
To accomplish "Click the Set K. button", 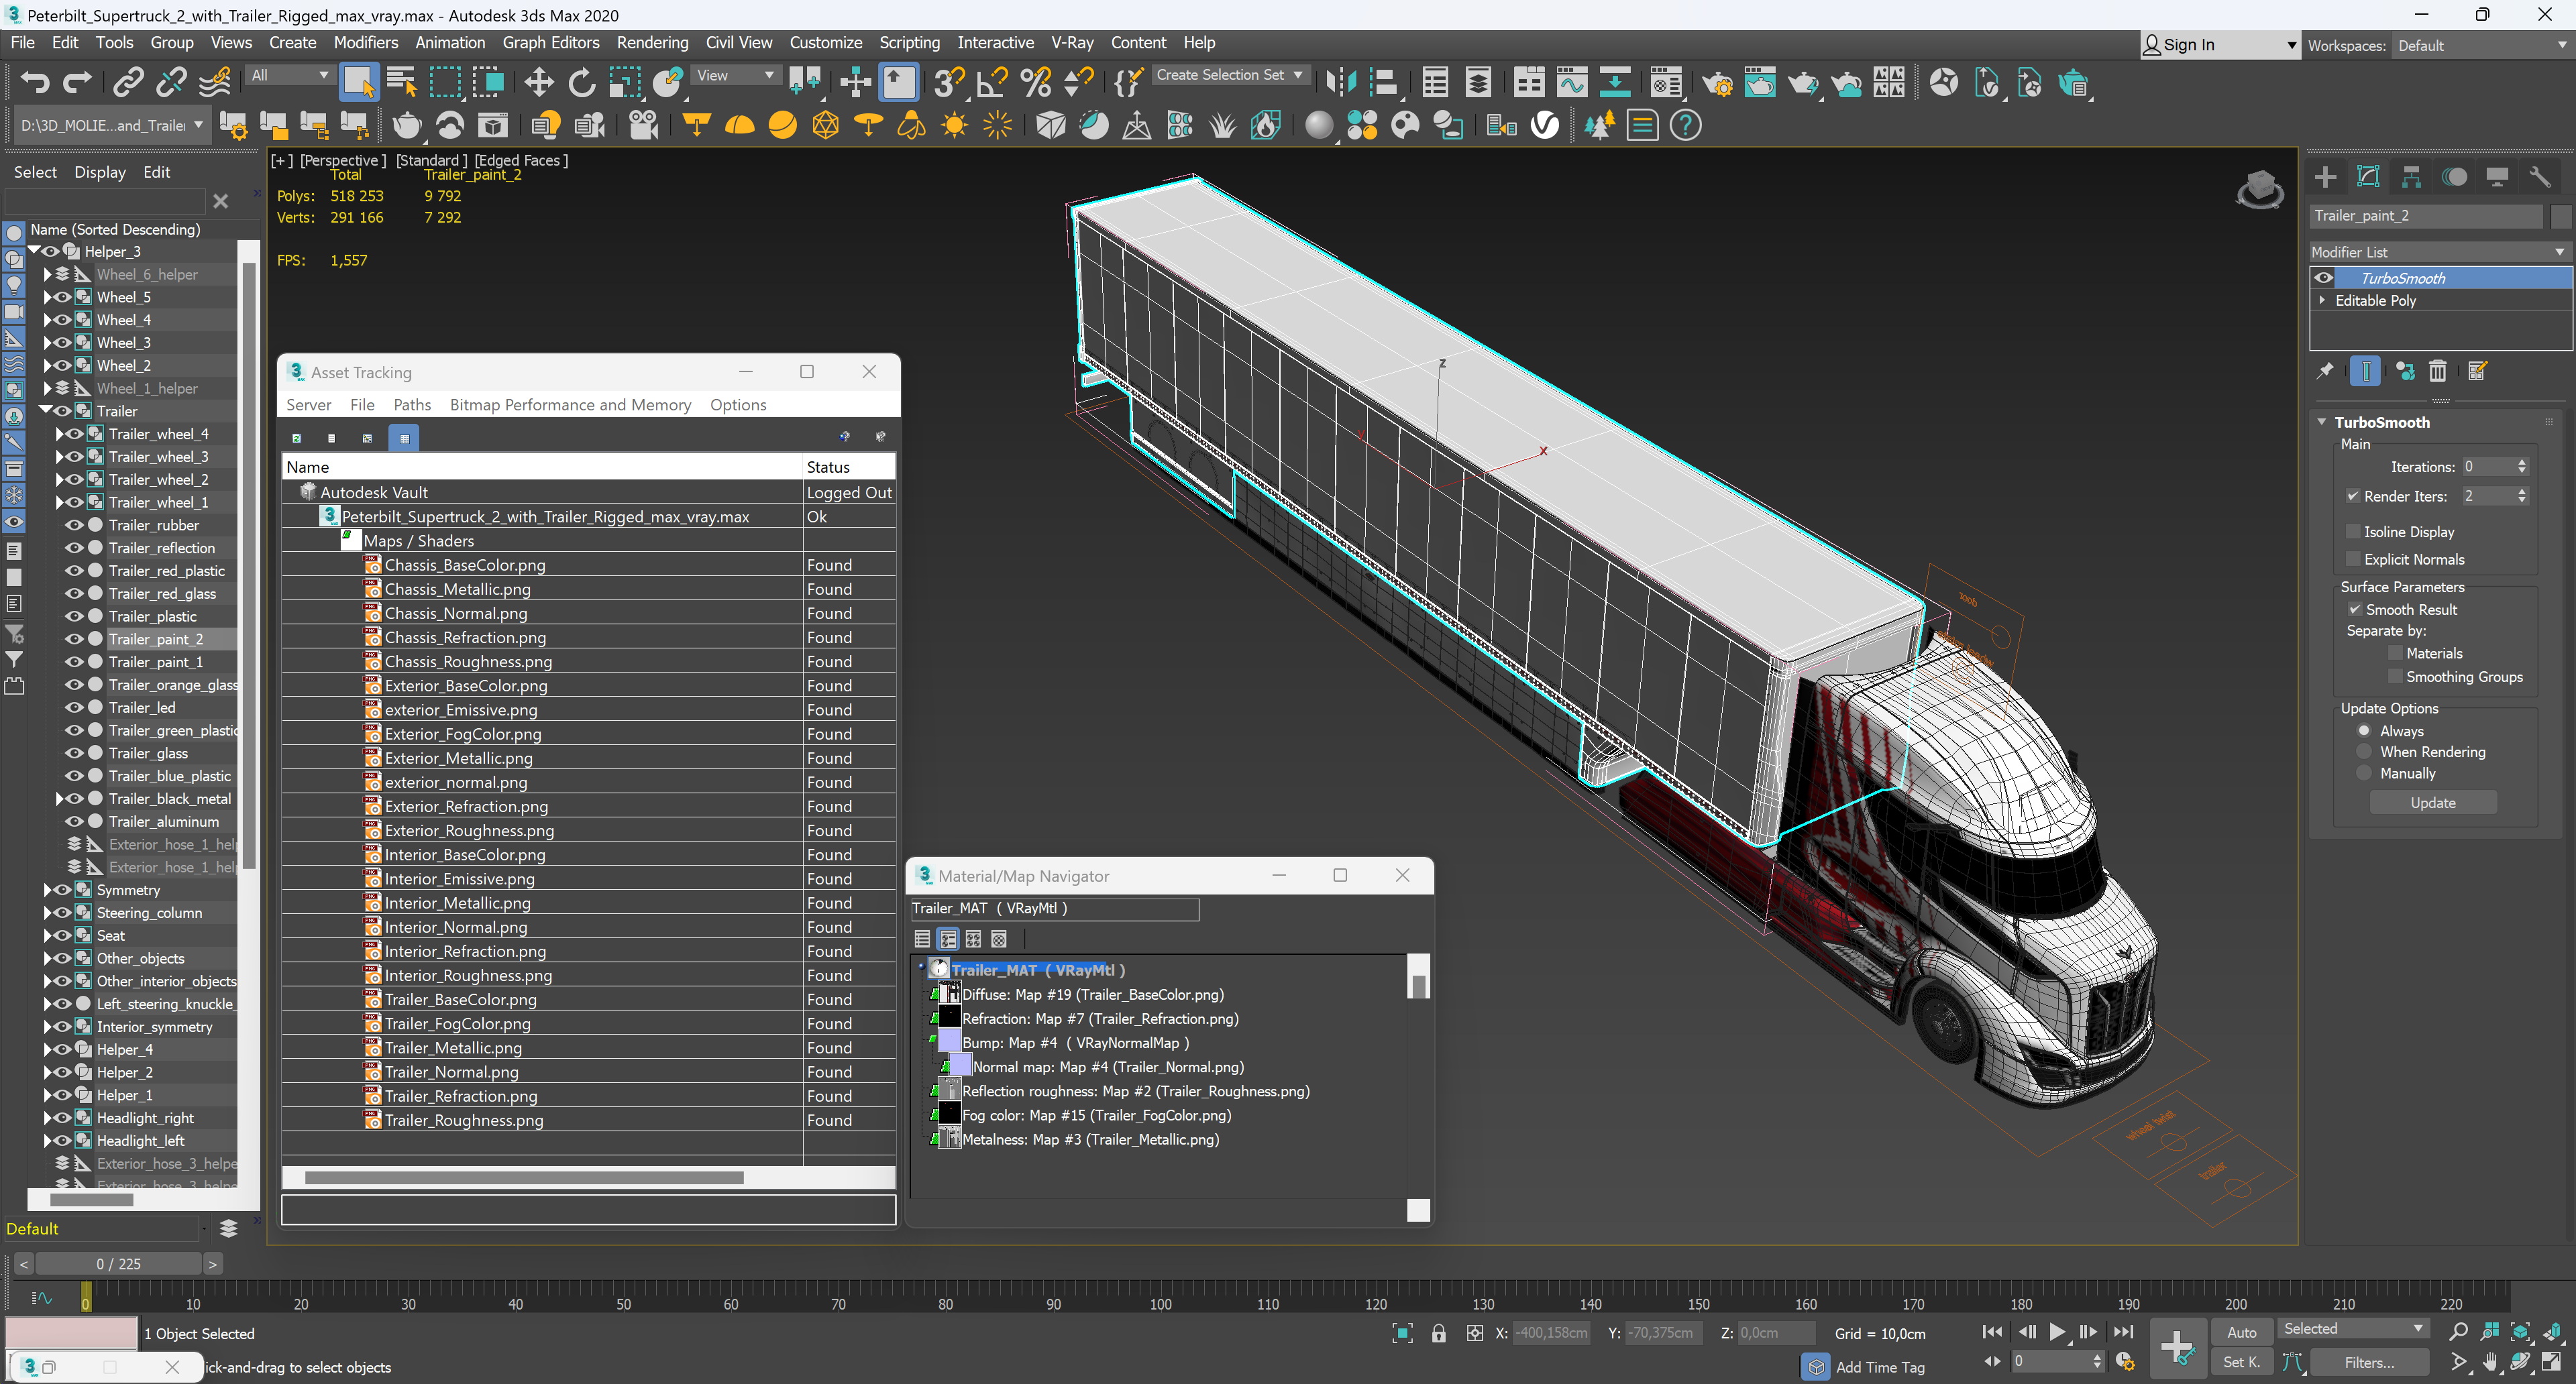I will pos(2241,1362).
